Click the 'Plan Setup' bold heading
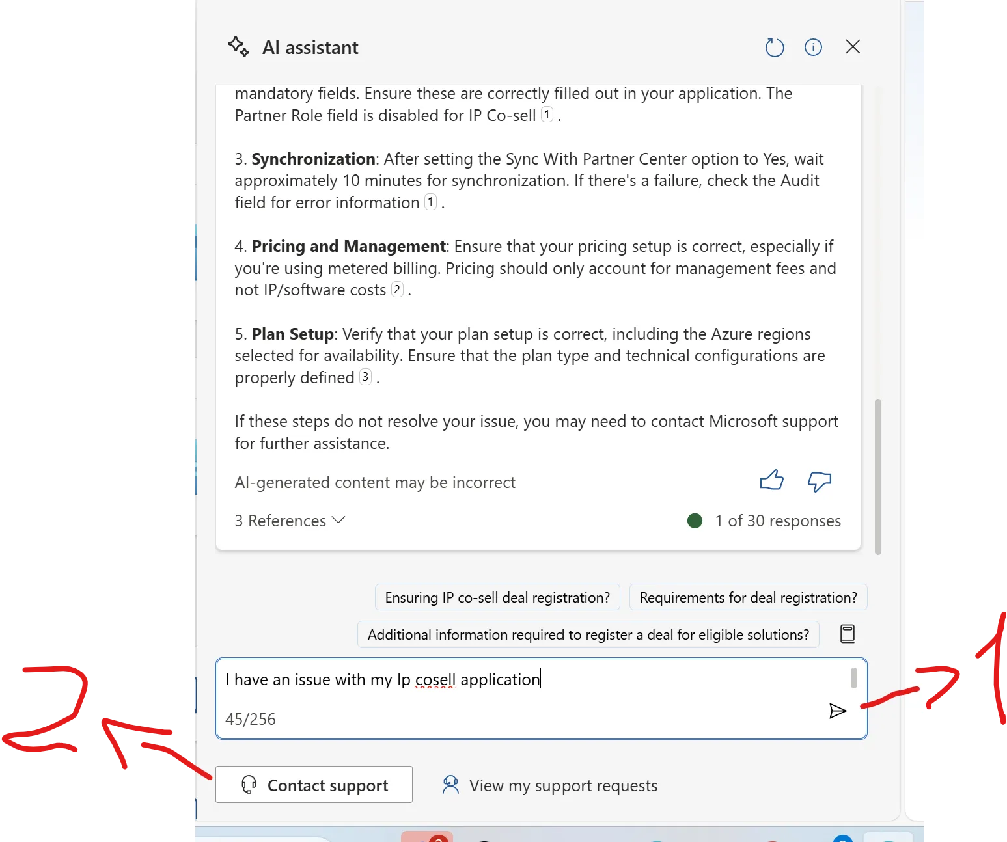The image size is (1007, 842). click(293, 334)
